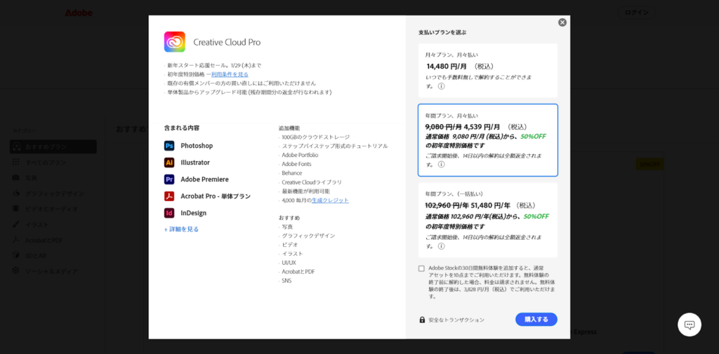Enable Adobe Stock 30-day trial checkbox
The width and height of the screenshot is (719, 354).
(x=421, y=268)
